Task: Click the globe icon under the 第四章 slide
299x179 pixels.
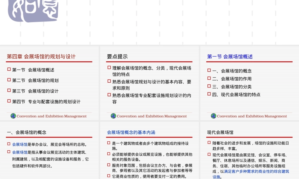Action: pos(13,116)
